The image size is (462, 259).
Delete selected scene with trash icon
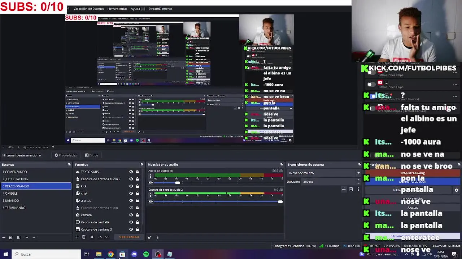(x=11, y=237)
